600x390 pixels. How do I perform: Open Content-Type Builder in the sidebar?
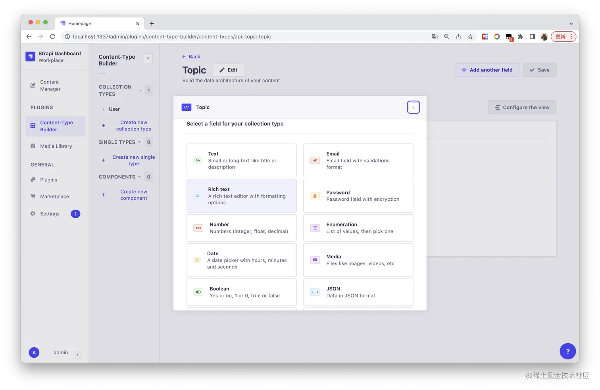tap(55, 126)
